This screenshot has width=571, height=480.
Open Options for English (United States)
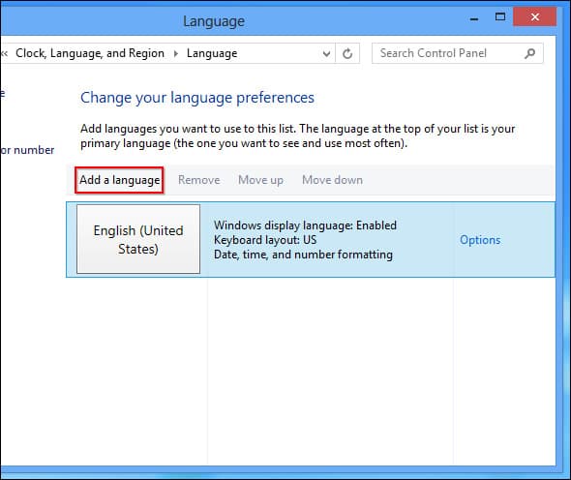coord(480,240)
